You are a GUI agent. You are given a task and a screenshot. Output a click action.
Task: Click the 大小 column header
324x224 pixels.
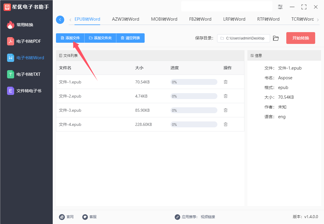139,68
